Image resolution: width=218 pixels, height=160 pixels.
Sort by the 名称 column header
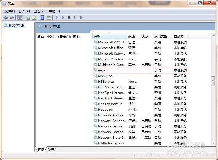110,36
